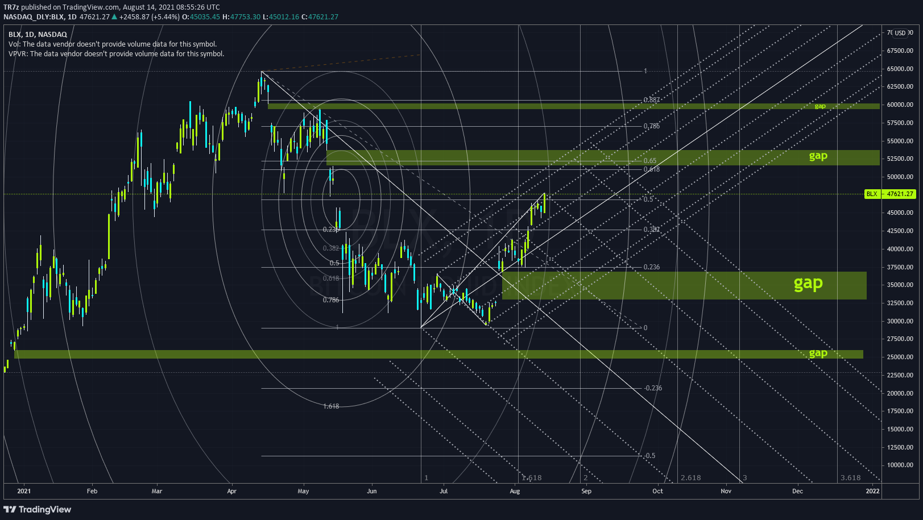Click the Oct label on time axis
This screenshot has width=923, height=520.
[x=657, y=492]
